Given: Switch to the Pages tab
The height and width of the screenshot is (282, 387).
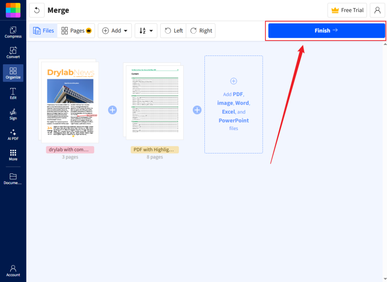Looking at the screenshot, I should point(76,31).
